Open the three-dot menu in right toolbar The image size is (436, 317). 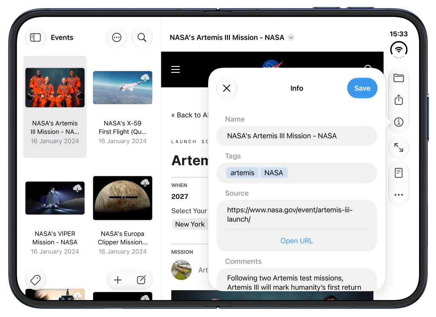coord(399,195)
